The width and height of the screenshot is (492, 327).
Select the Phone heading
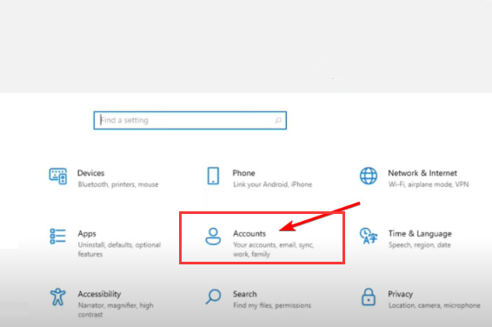(x=243, y=173)
